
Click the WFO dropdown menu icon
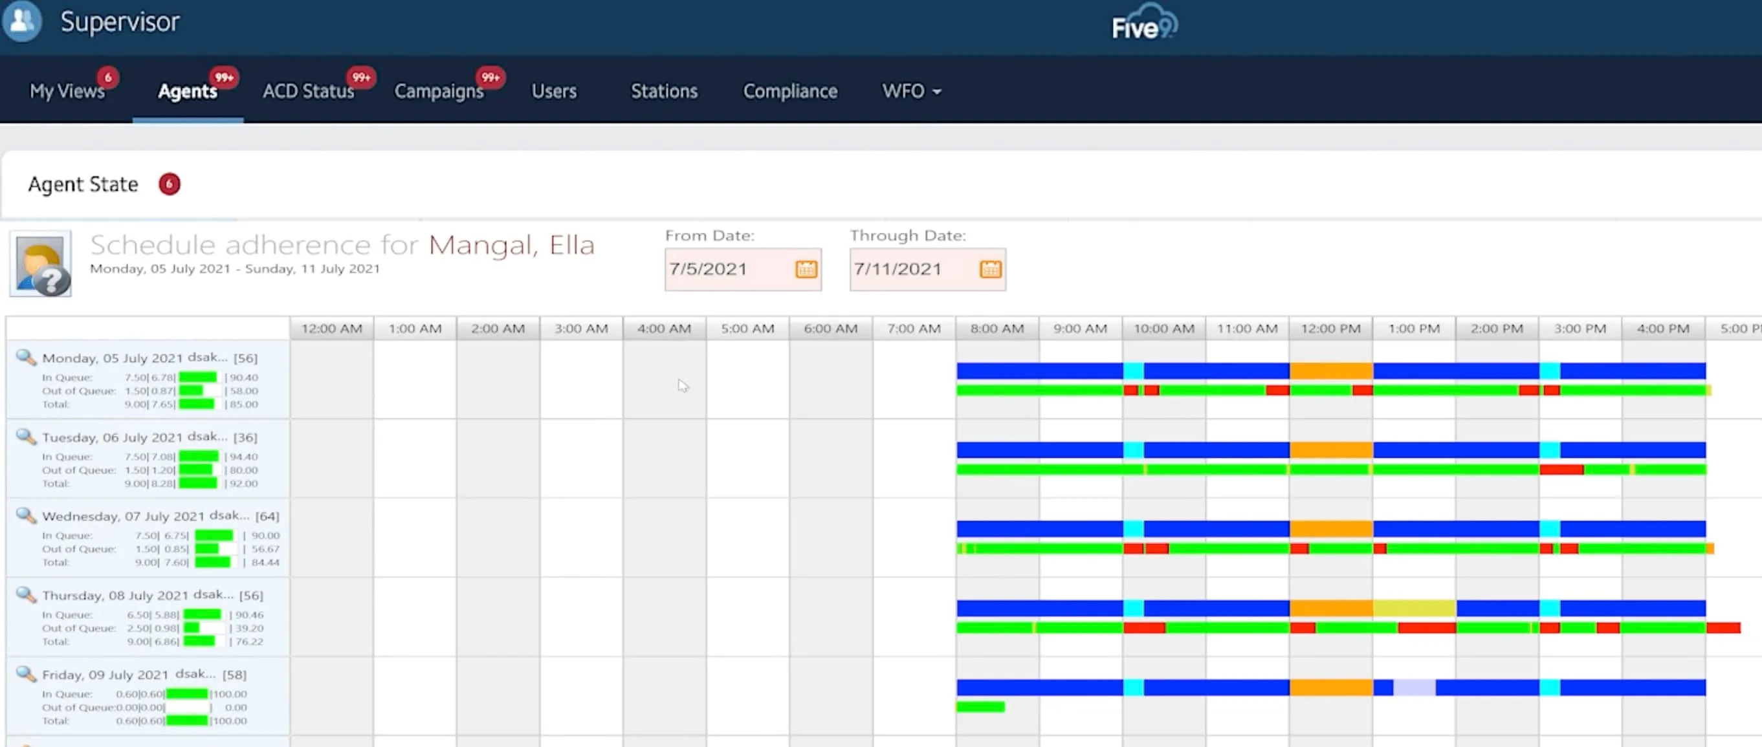936,92
